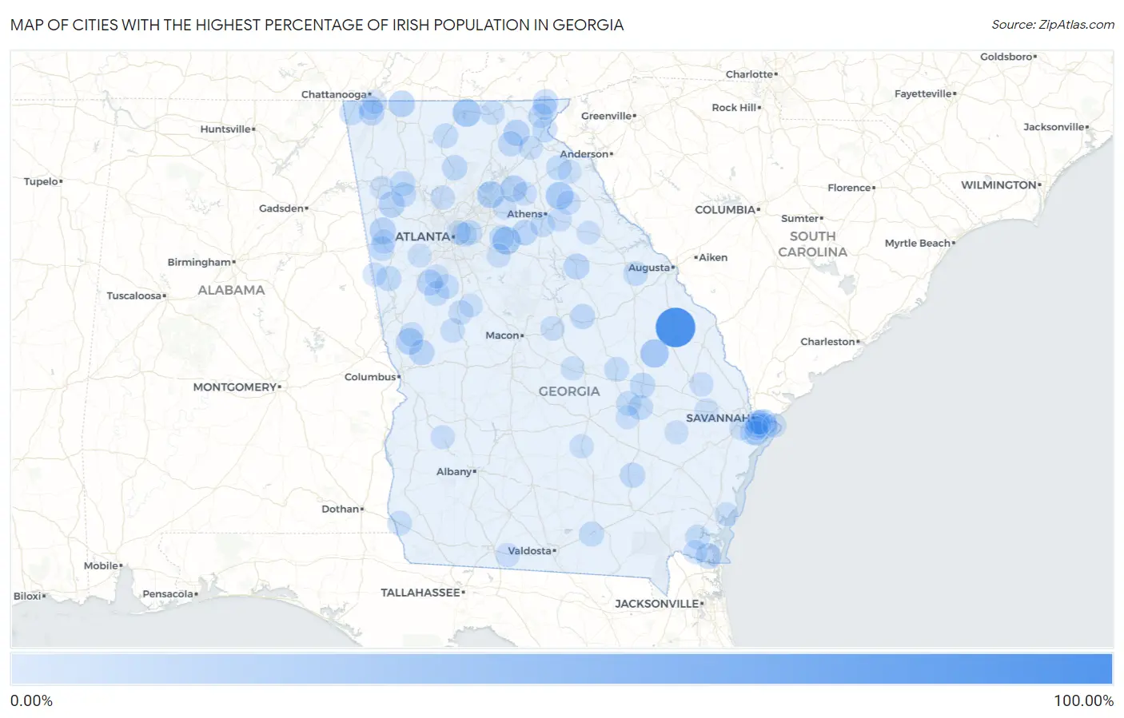Click the Rock Hill city label
Image resolution: width=1124 pixels, height=718 pixels.
pyautogui.click(x=734, y=108)
